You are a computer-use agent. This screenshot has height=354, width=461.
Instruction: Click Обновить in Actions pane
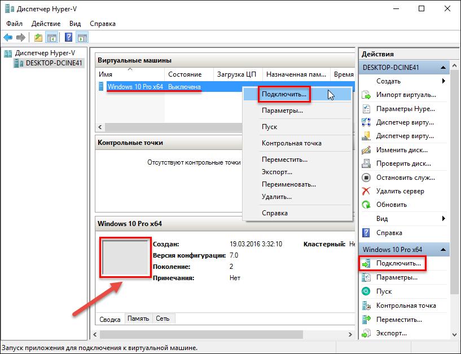coord(392,205)
